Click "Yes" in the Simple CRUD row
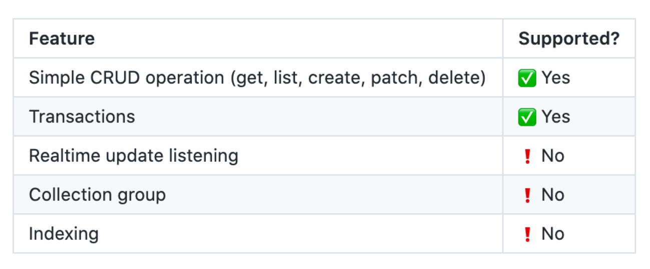650x269 pixels. [x=555, y=78]
